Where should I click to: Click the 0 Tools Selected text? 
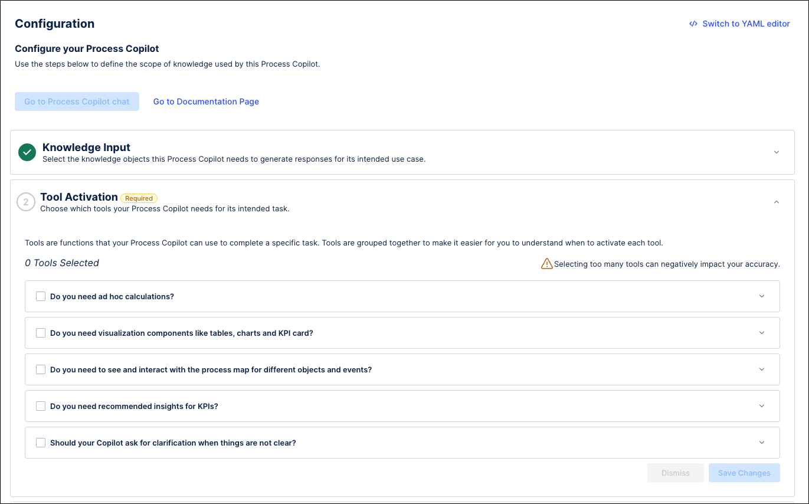point(62,263)
